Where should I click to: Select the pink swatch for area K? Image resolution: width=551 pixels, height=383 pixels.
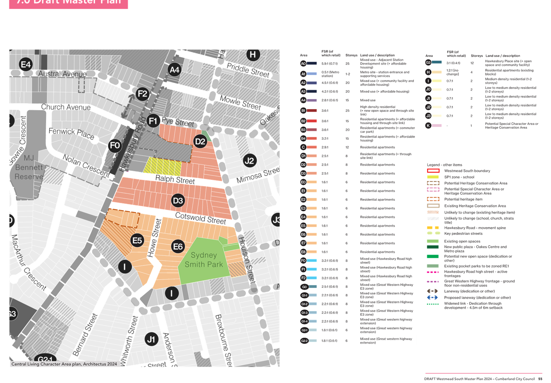click(x=437, y=125)
